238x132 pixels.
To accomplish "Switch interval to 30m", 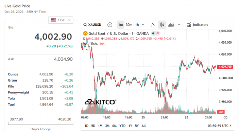I will [x=129, y=25].
